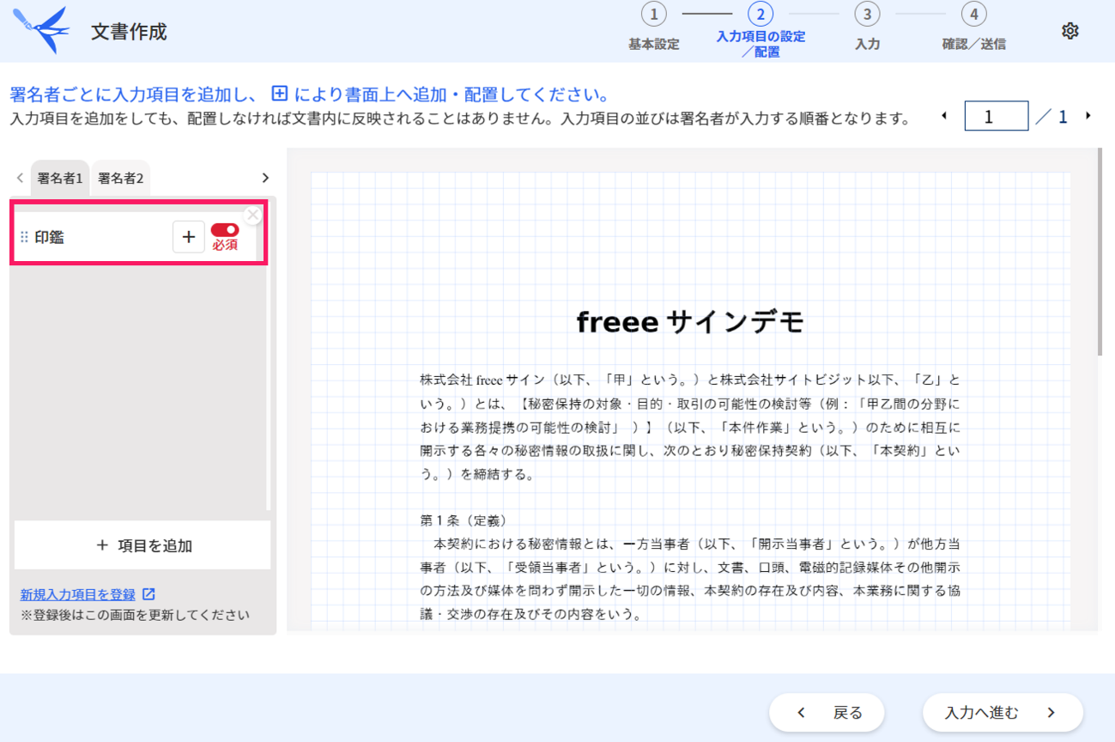Viewport: 1115px width, 742px height.
Task: Click the document preview scrollbar
Action: pos(1100,252)
